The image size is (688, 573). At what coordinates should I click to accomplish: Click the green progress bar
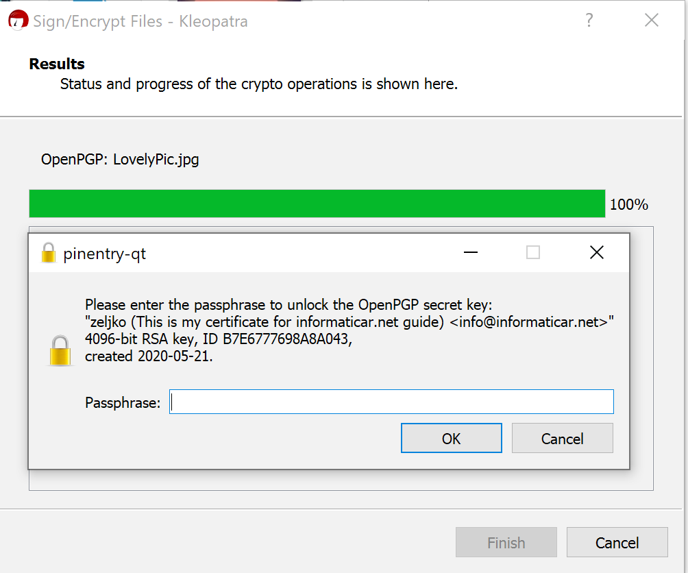point(317,204)
